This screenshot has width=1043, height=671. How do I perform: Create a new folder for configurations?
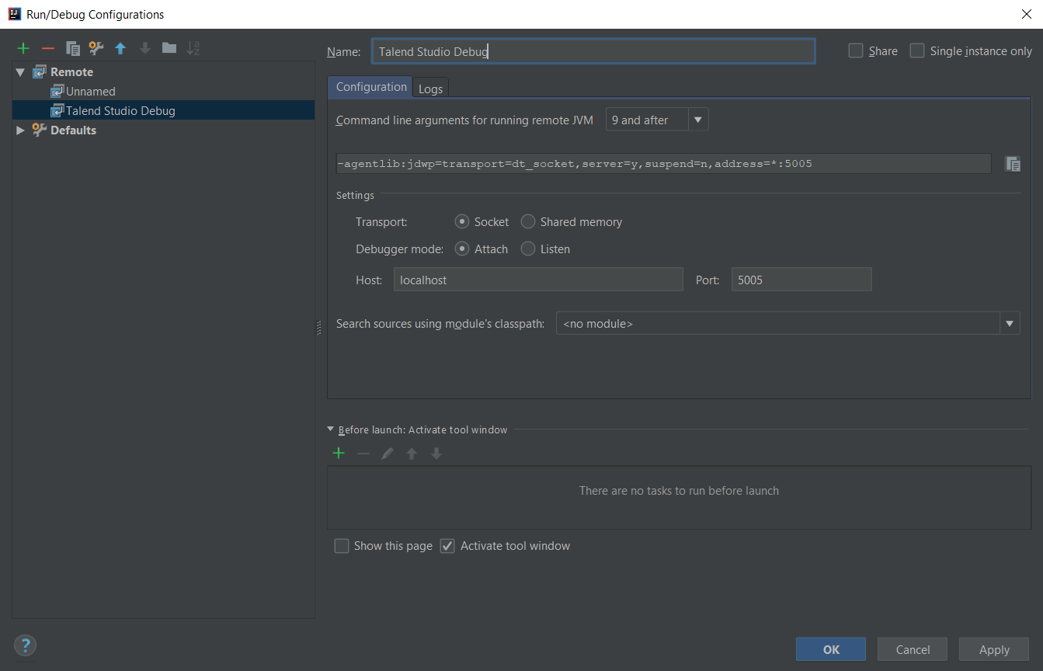169,47
